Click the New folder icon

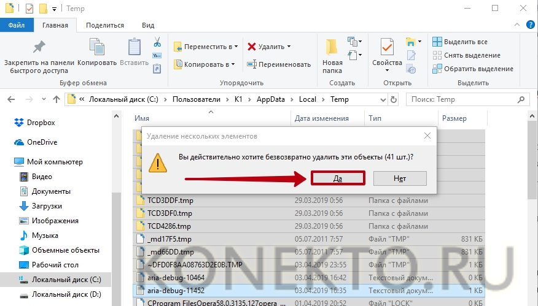pyautogui.click(x=332, y=47)
